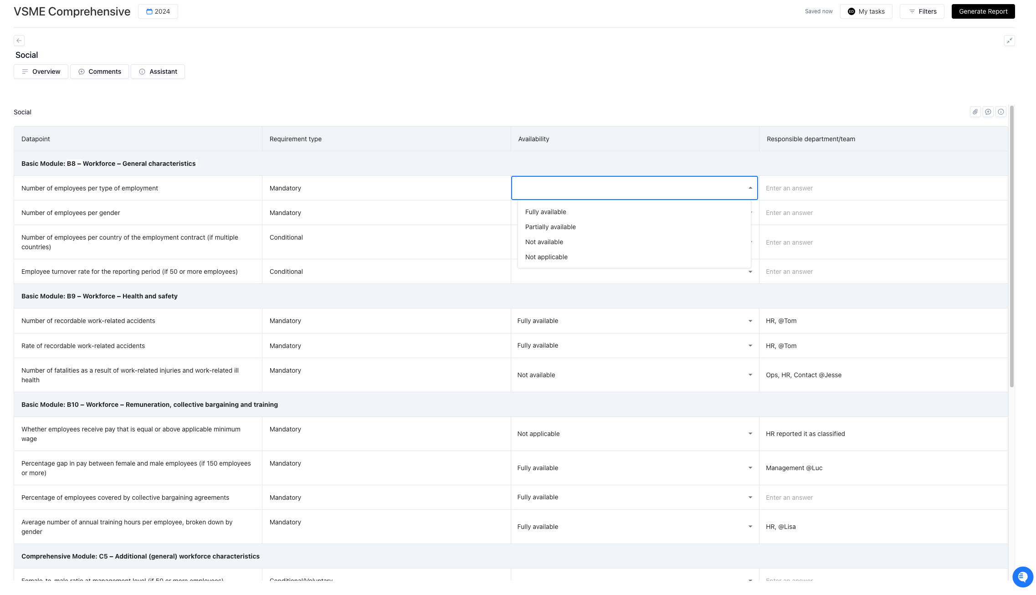The image size is (1036, 595).
Task: Open the chat support bubble
Action: pyautogui.click(x=1023, y=577)
